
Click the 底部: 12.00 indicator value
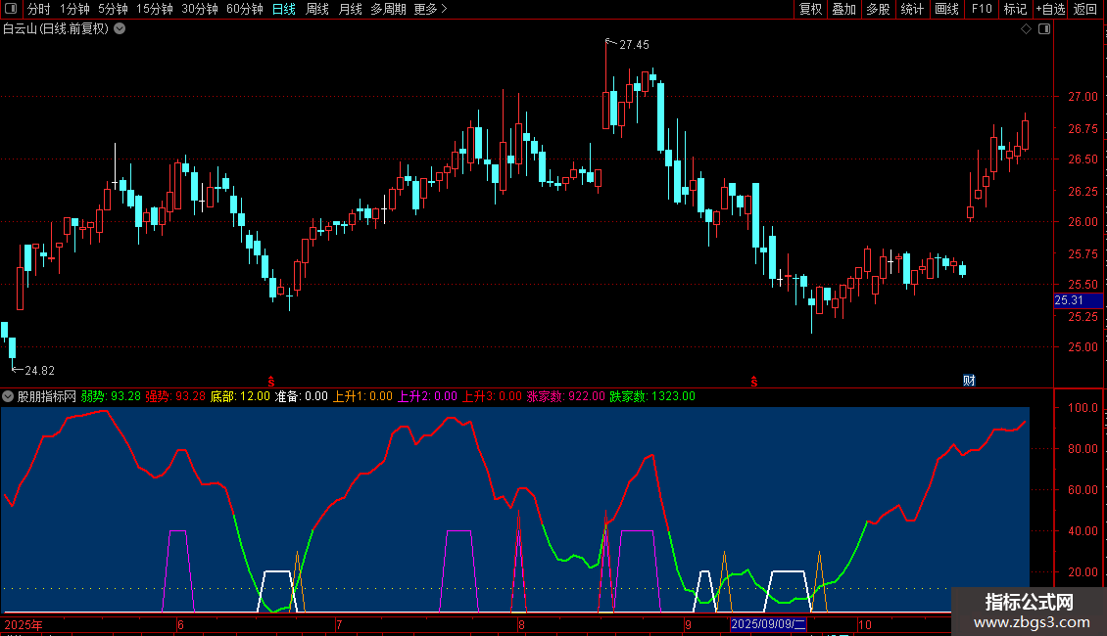coord(240,396)
